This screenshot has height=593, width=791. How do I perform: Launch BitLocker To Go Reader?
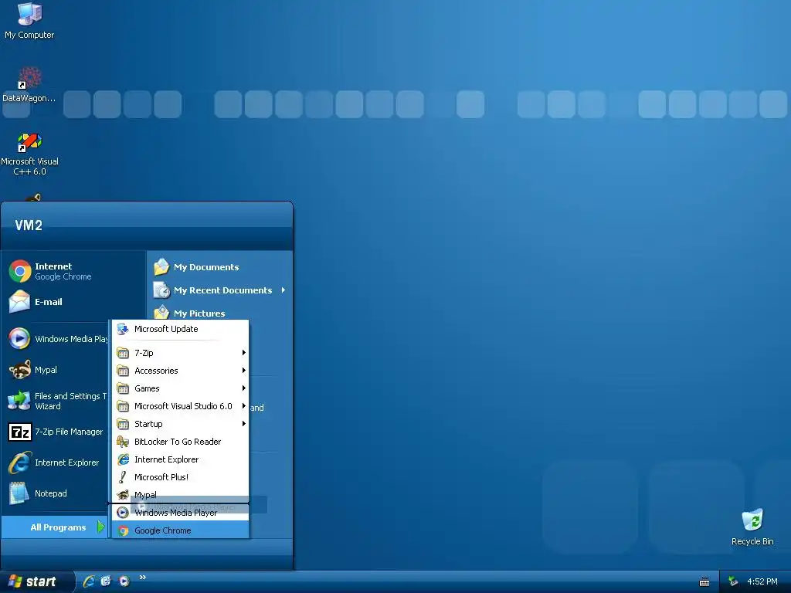[181, 442]
